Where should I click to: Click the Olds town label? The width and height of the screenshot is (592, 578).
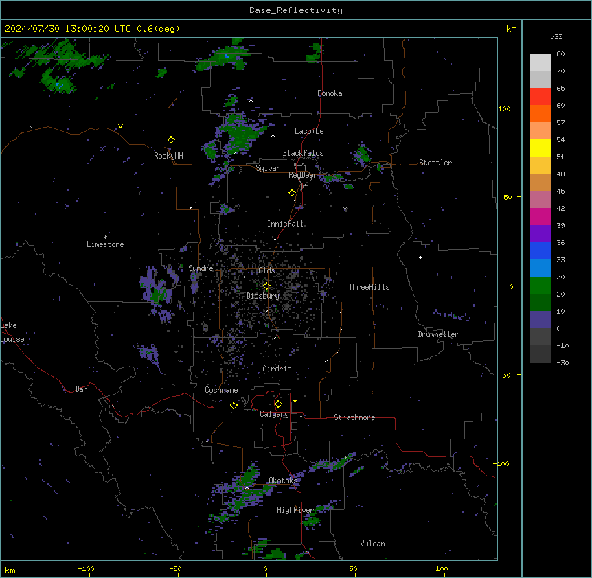tap(266, 270)
